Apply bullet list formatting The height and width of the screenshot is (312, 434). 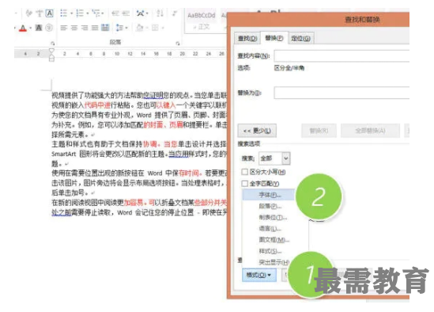pos(64,13)
